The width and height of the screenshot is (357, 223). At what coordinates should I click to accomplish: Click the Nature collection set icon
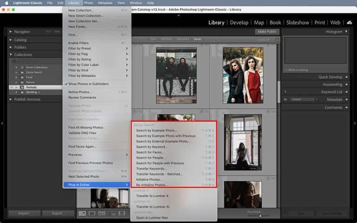click(x=22, y=82)
